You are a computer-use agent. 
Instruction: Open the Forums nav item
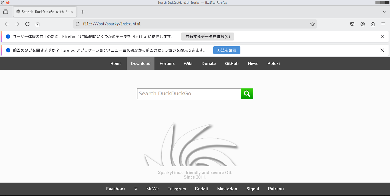pyautogui.click(x=167, y=64)
